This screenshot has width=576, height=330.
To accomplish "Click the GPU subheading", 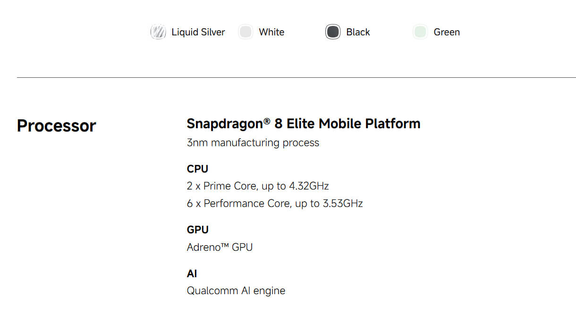I will pos(198,230).
